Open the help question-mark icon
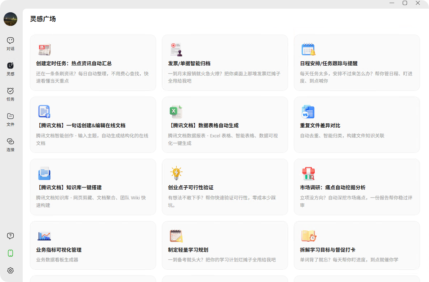Screen dimensions: 429x282 [x=10, y=236]
